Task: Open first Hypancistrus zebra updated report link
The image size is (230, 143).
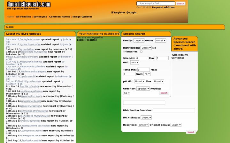Action: (30, 44)
